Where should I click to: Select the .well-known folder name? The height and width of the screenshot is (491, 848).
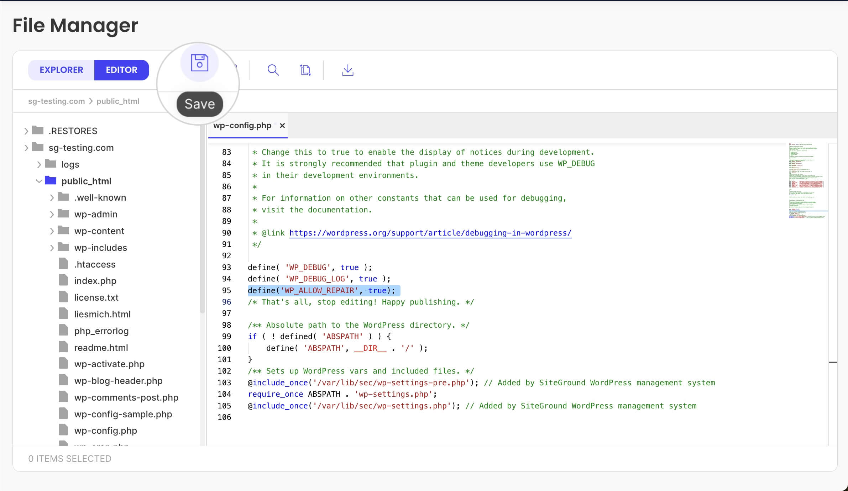tap(100, 197)
